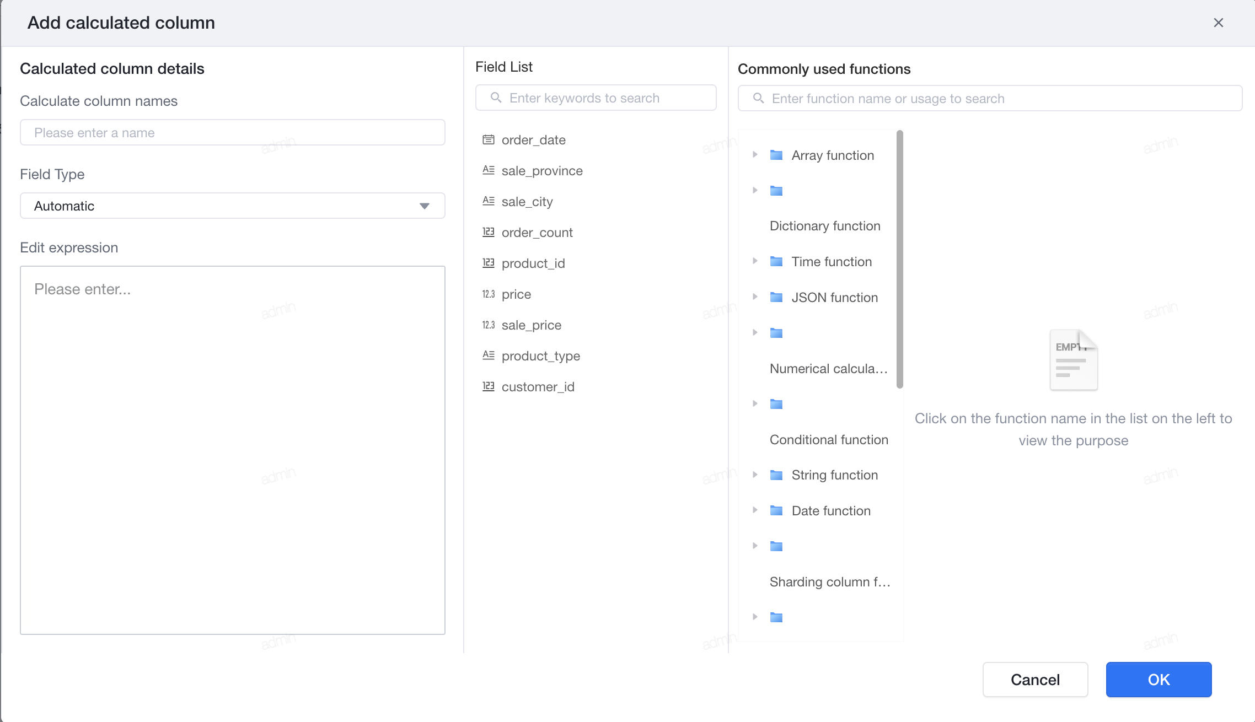
Task: Click the Array function folder icon
Action: click(776, 155)
